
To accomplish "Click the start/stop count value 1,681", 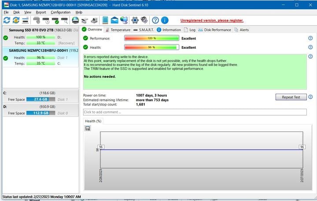I will coord(140,104).
